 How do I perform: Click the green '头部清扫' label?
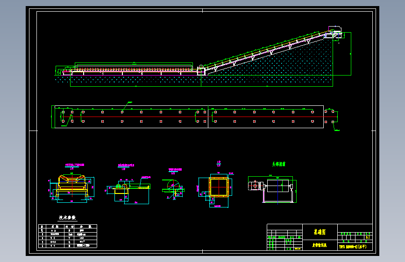point(279,164)
